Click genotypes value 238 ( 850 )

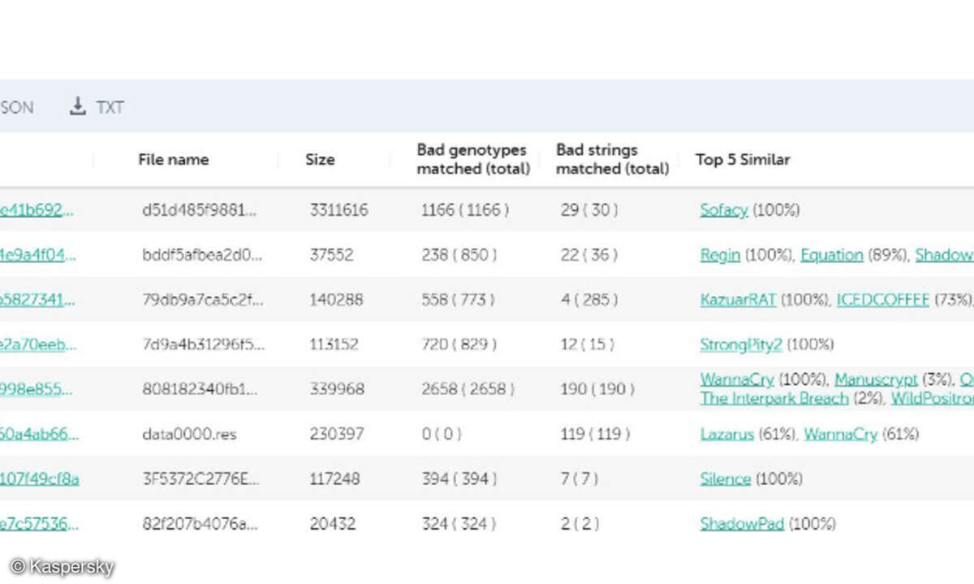(x=459, y=255)
